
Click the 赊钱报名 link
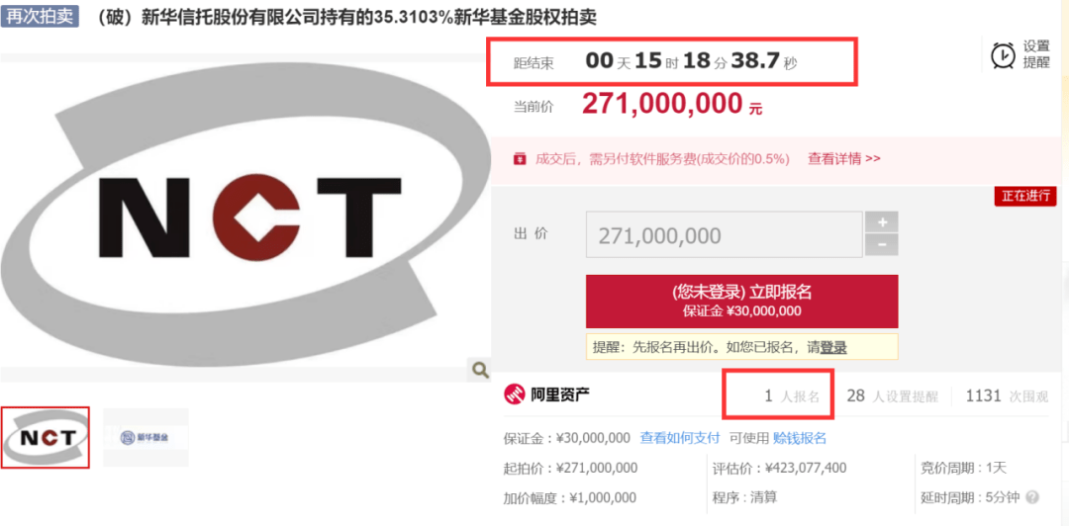pyautogui.click(x=800, y=437)
